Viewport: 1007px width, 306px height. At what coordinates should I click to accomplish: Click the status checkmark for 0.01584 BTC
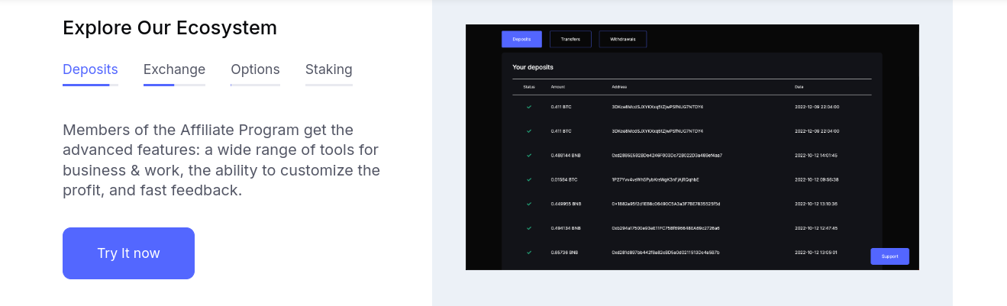coord(529,179)
